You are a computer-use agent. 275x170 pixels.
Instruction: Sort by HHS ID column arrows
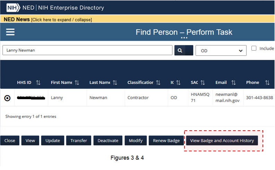[38, 83]
